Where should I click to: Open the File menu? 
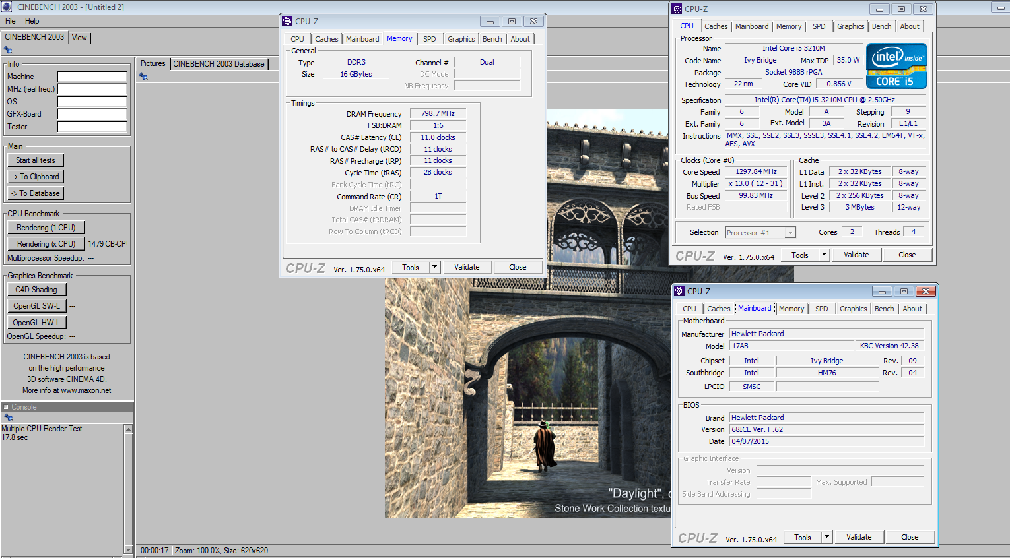click(11, 21)
